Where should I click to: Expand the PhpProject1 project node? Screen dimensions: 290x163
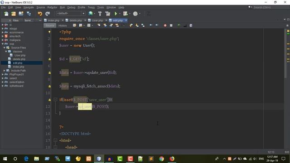3,74
